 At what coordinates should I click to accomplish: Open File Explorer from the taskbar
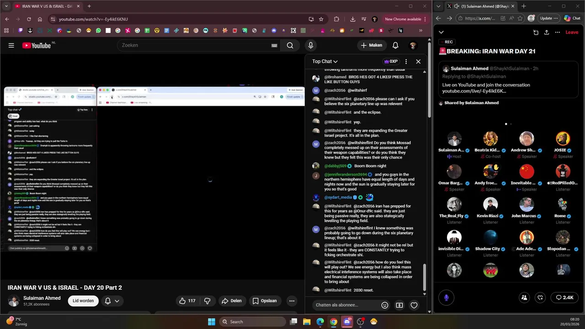(x=307, y=322)
